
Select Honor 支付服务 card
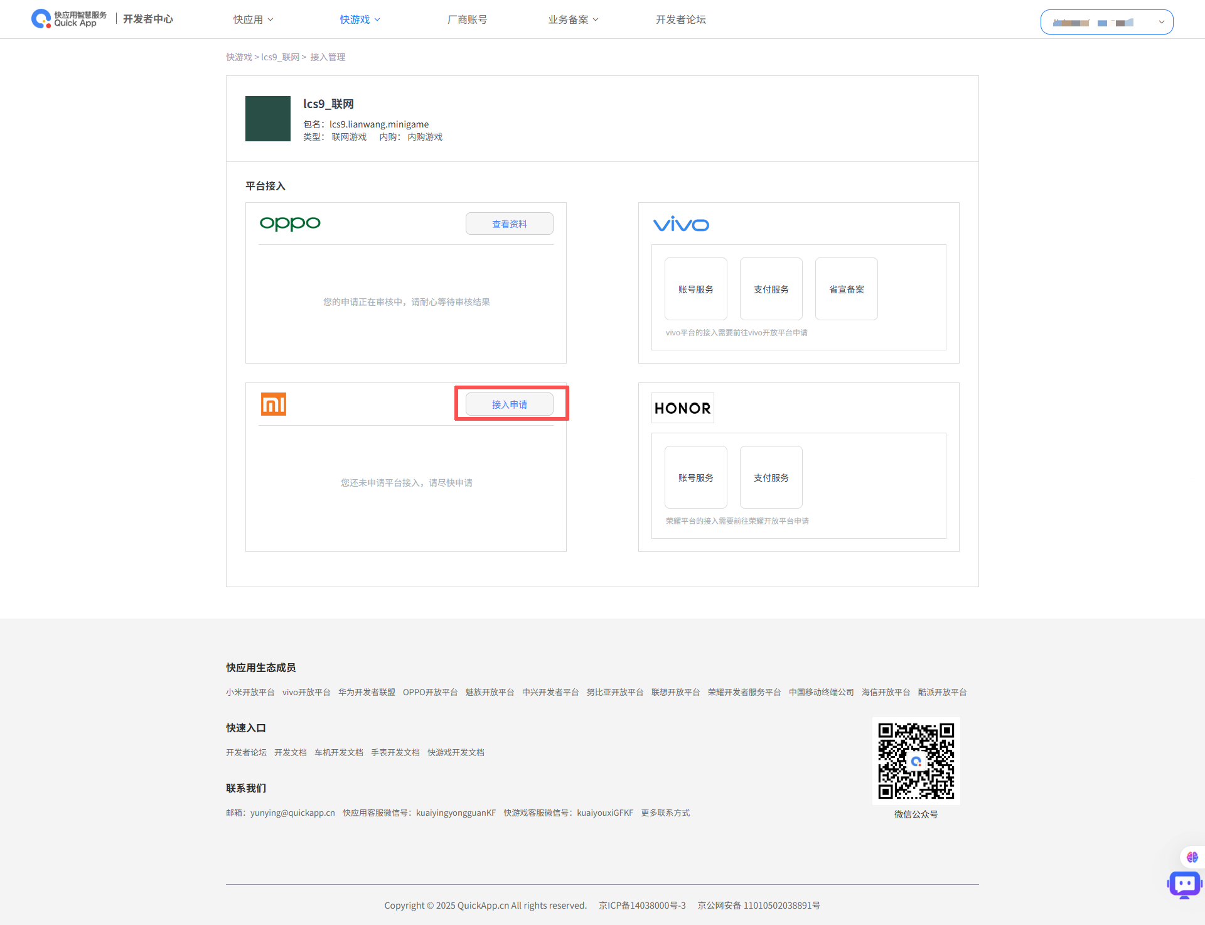[x=771, y=477]
